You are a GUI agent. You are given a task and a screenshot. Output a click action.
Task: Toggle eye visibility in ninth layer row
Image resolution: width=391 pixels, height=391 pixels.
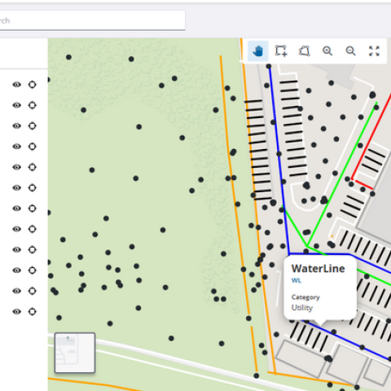click(x=16, y=249)
